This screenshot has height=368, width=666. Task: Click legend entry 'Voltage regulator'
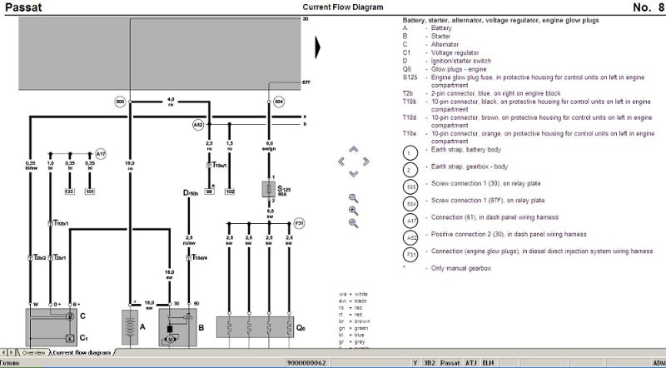click(x=455, y=52)
